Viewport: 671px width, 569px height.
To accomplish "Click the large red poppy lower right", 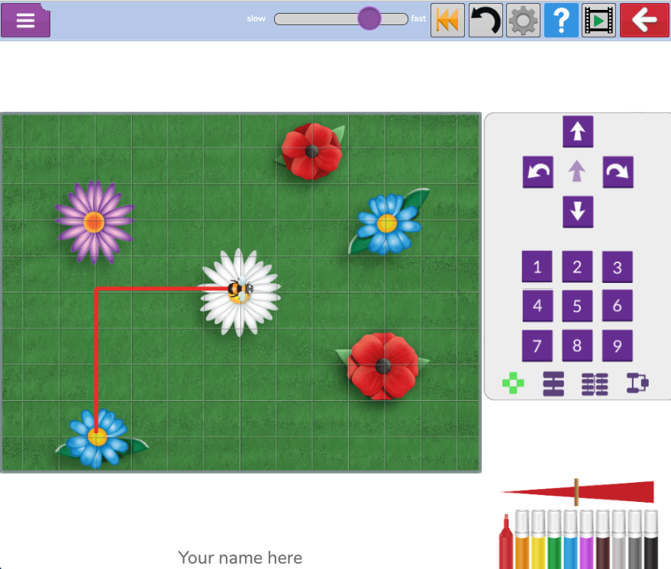I will (382, 366).
